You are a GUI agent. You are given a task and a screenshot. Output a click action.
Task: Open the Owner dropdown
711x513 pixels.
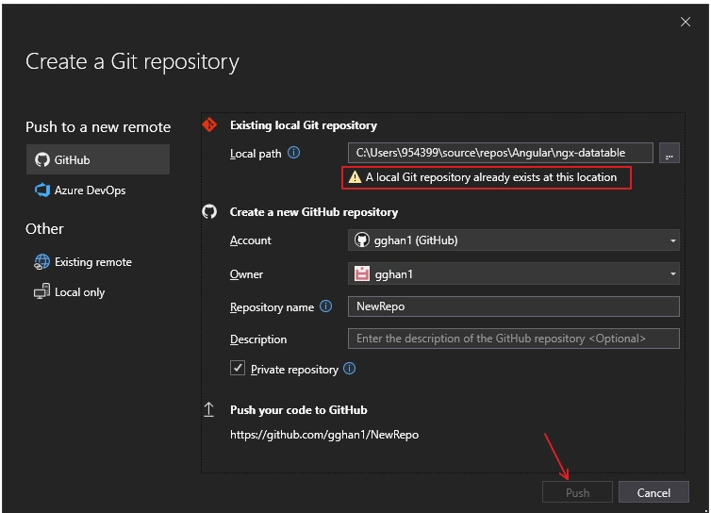point(513,273)
